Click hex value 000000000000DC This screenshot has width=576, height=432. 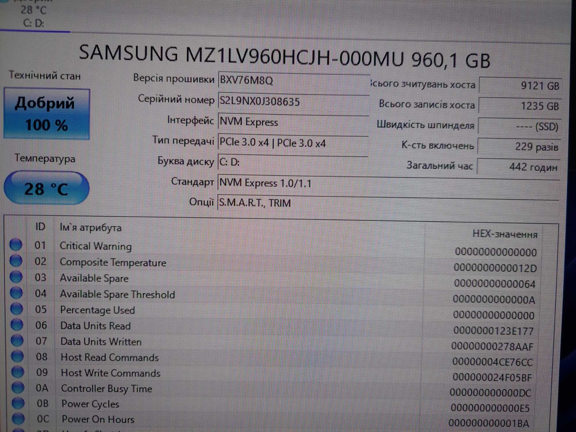pos(490,393)
